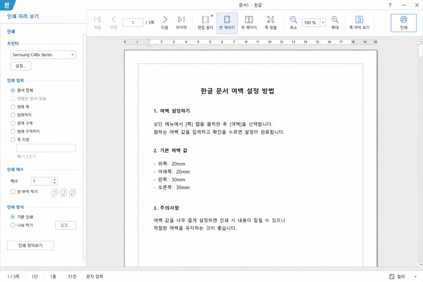Click the 인쇄 미리 보기 panel title

[23, 16]
